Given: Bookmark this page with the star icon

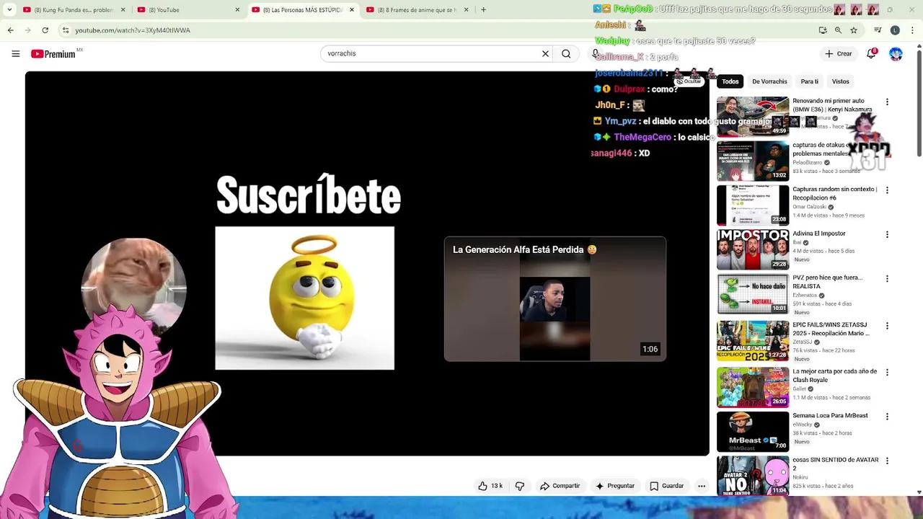Looking at the screenshot, I should 854,30.
